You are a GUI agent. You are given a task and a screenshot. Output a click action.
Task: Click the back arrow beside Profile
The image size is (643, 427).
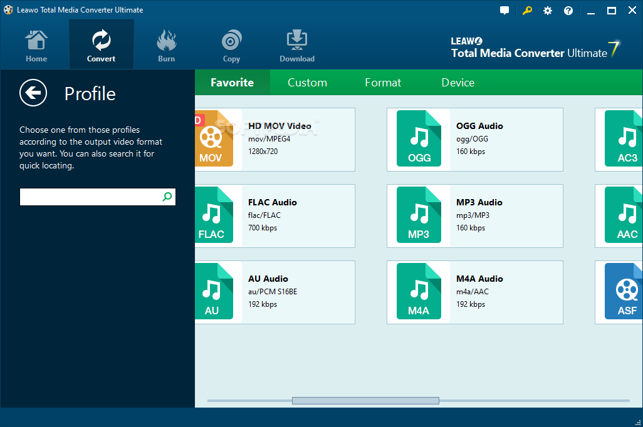33,93
